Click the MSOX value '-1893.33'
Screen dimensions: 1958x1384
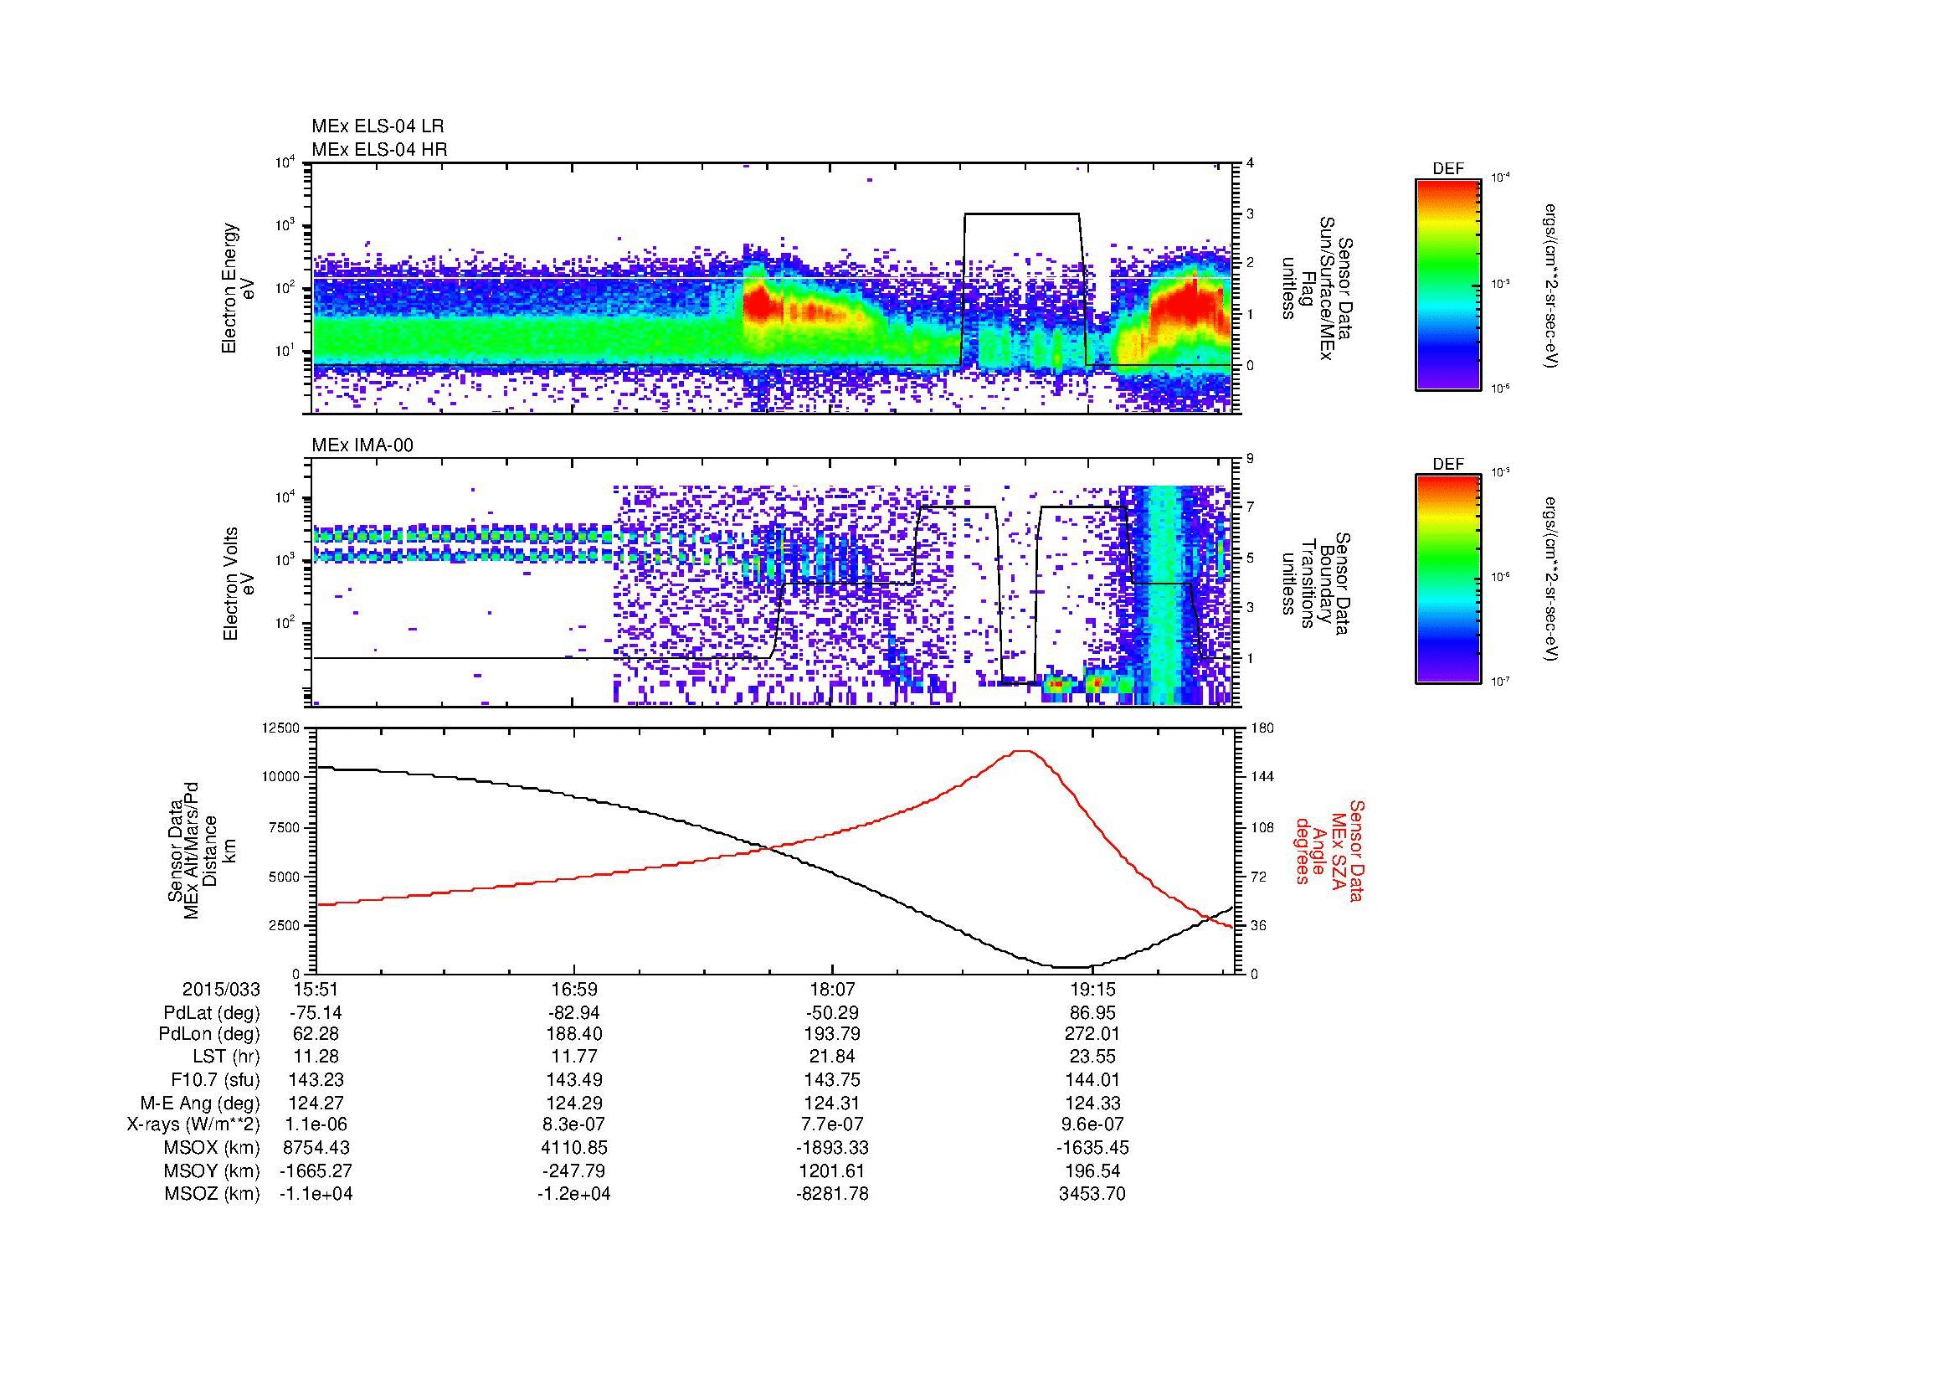click(x=831, y=1149)
